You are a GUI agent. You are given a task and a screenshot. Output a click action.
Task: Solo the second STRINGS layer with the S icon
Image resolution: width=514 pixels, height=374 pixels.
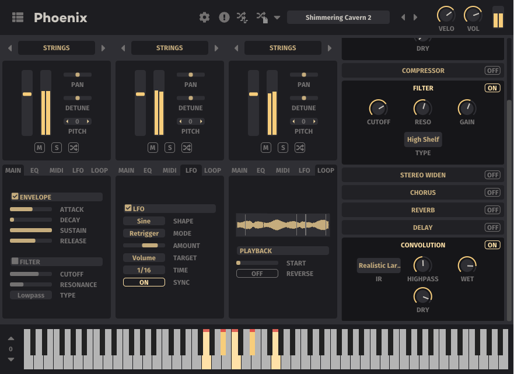pos(169,148)
